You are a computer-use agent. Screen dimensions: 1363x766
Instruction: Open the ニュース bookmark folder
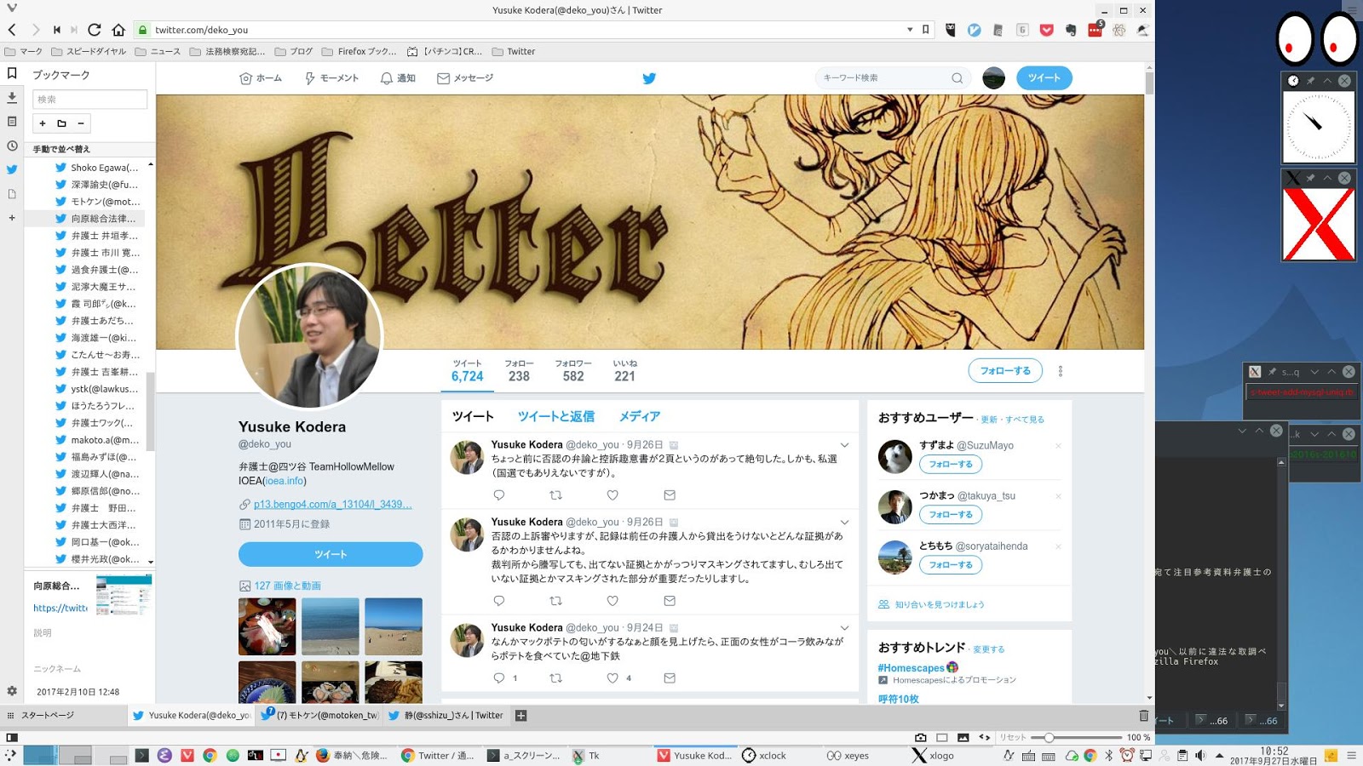(158, 51)
